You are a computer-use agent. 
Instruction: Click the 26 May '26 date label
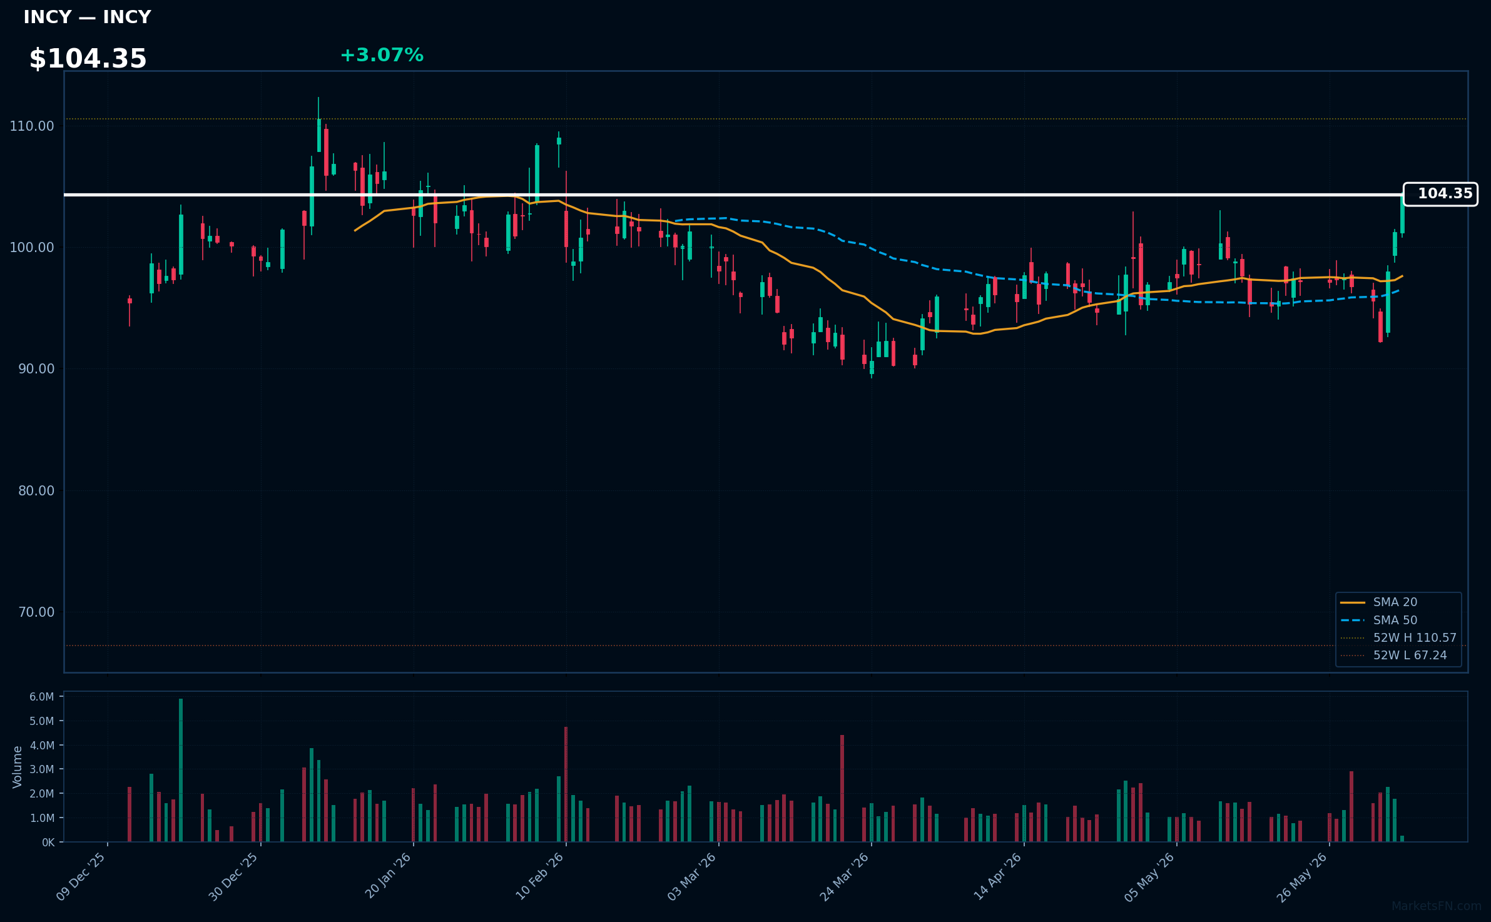(x=1302, y=877)
